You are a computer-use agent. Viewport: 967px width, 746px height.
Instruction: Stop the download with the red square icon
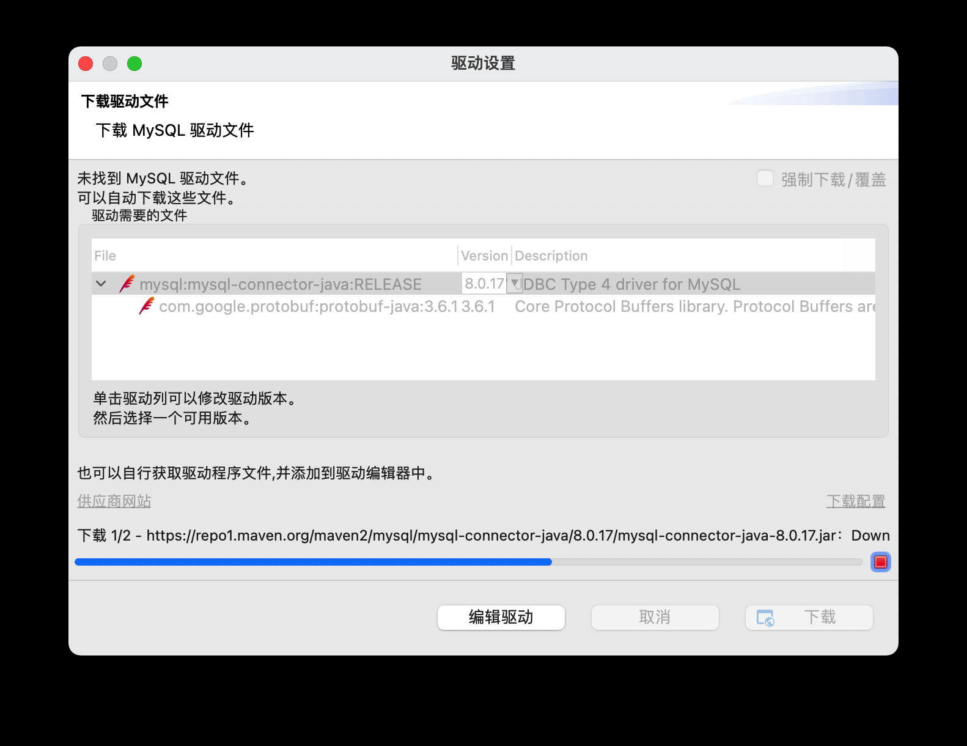[x=880, y=561]
